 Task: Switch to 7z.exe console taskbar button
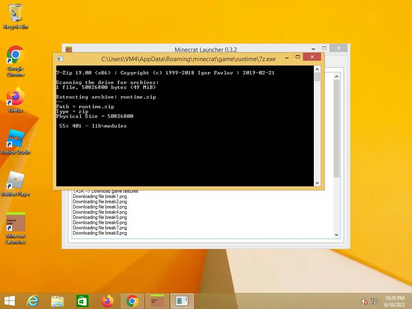click(182, 301)
